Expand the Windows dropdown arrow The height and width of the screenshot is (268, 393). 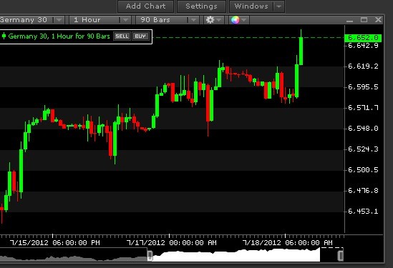[279, 6]
